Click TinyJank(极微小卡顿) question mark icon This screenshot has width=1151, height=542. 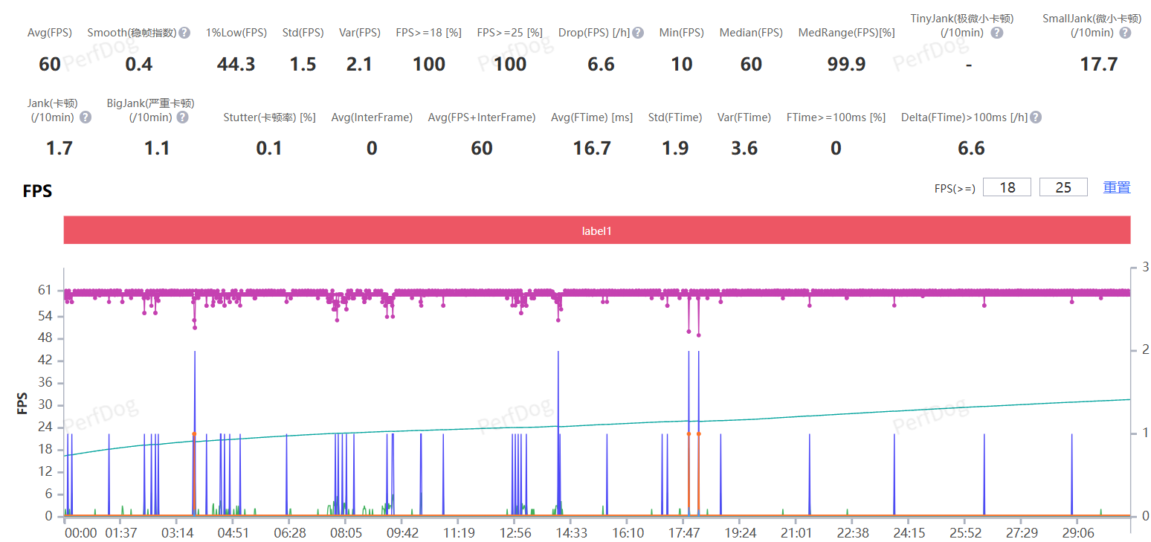point(996,33)
